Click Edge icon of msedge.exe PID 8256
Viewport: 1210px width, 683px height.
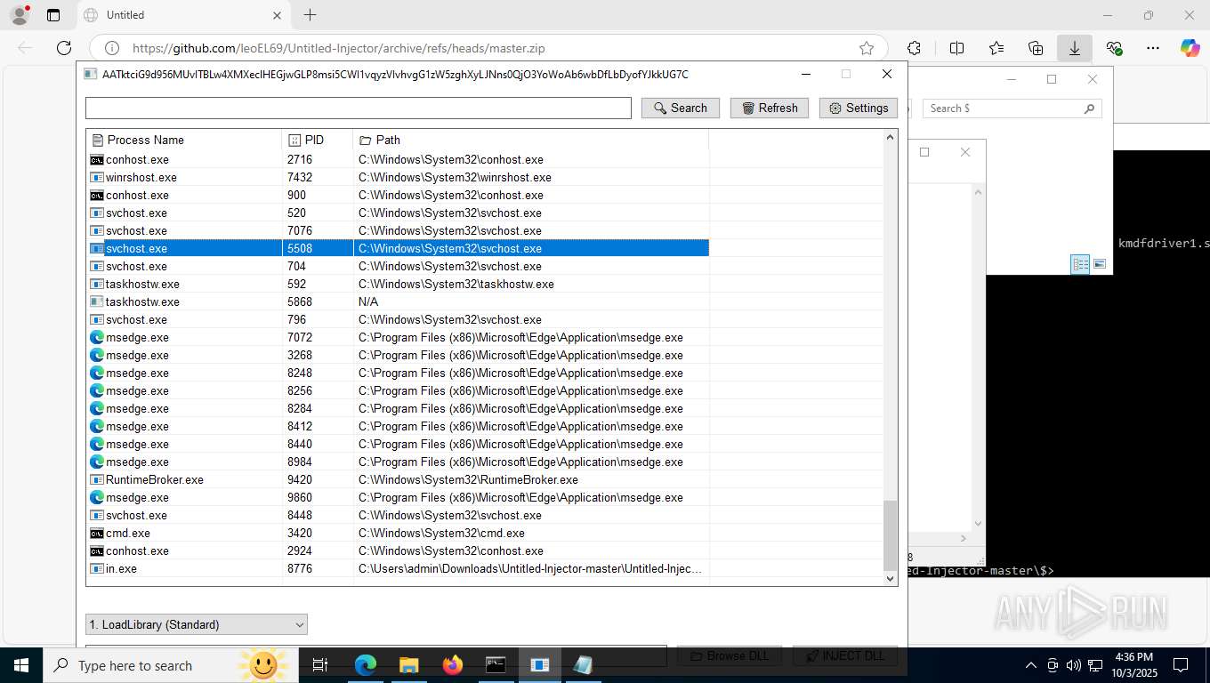pyautogui.click(x=97, y=390)
